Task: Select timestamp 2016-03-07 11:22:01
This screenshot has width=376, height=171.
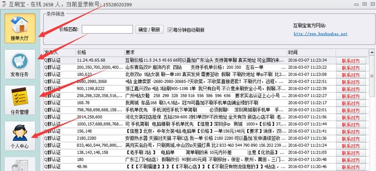Action: tap(307, 110)
